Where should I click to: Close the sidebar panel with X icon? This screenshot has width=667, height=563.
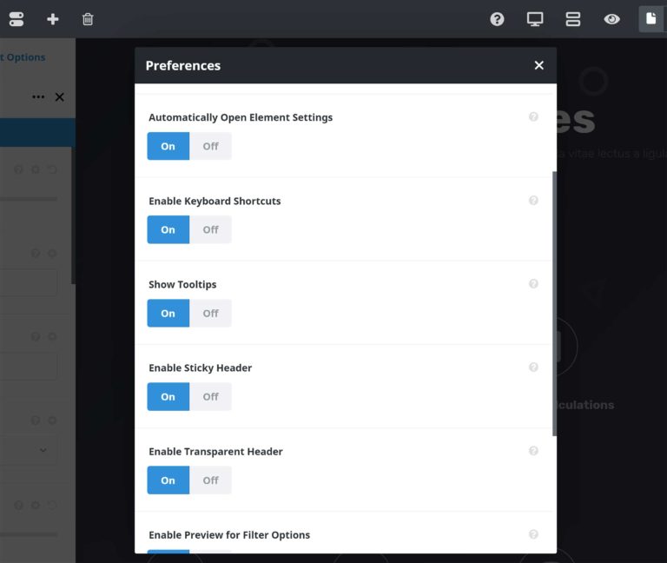click(60, 97)
